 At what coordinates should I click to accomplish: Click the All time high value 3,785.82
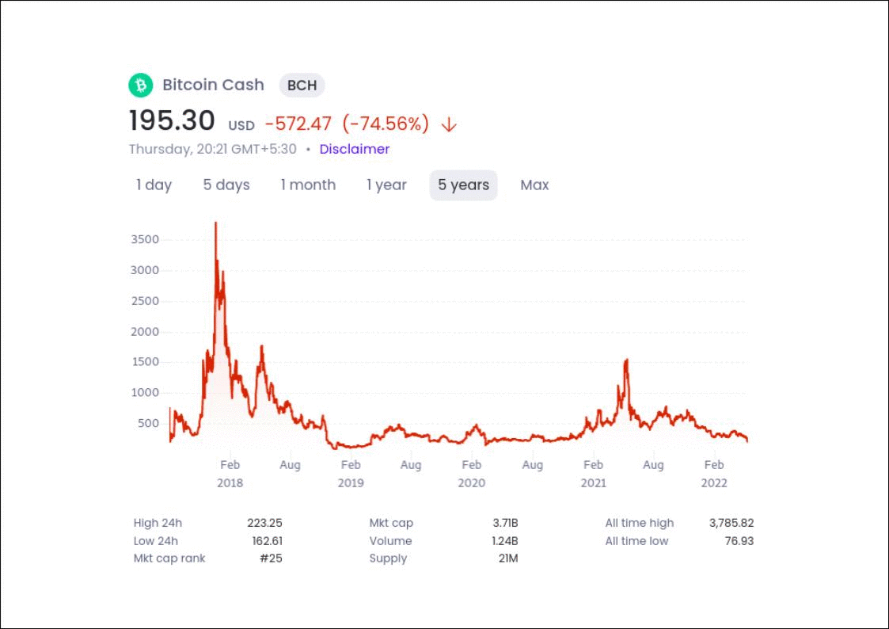coord(731,523)
